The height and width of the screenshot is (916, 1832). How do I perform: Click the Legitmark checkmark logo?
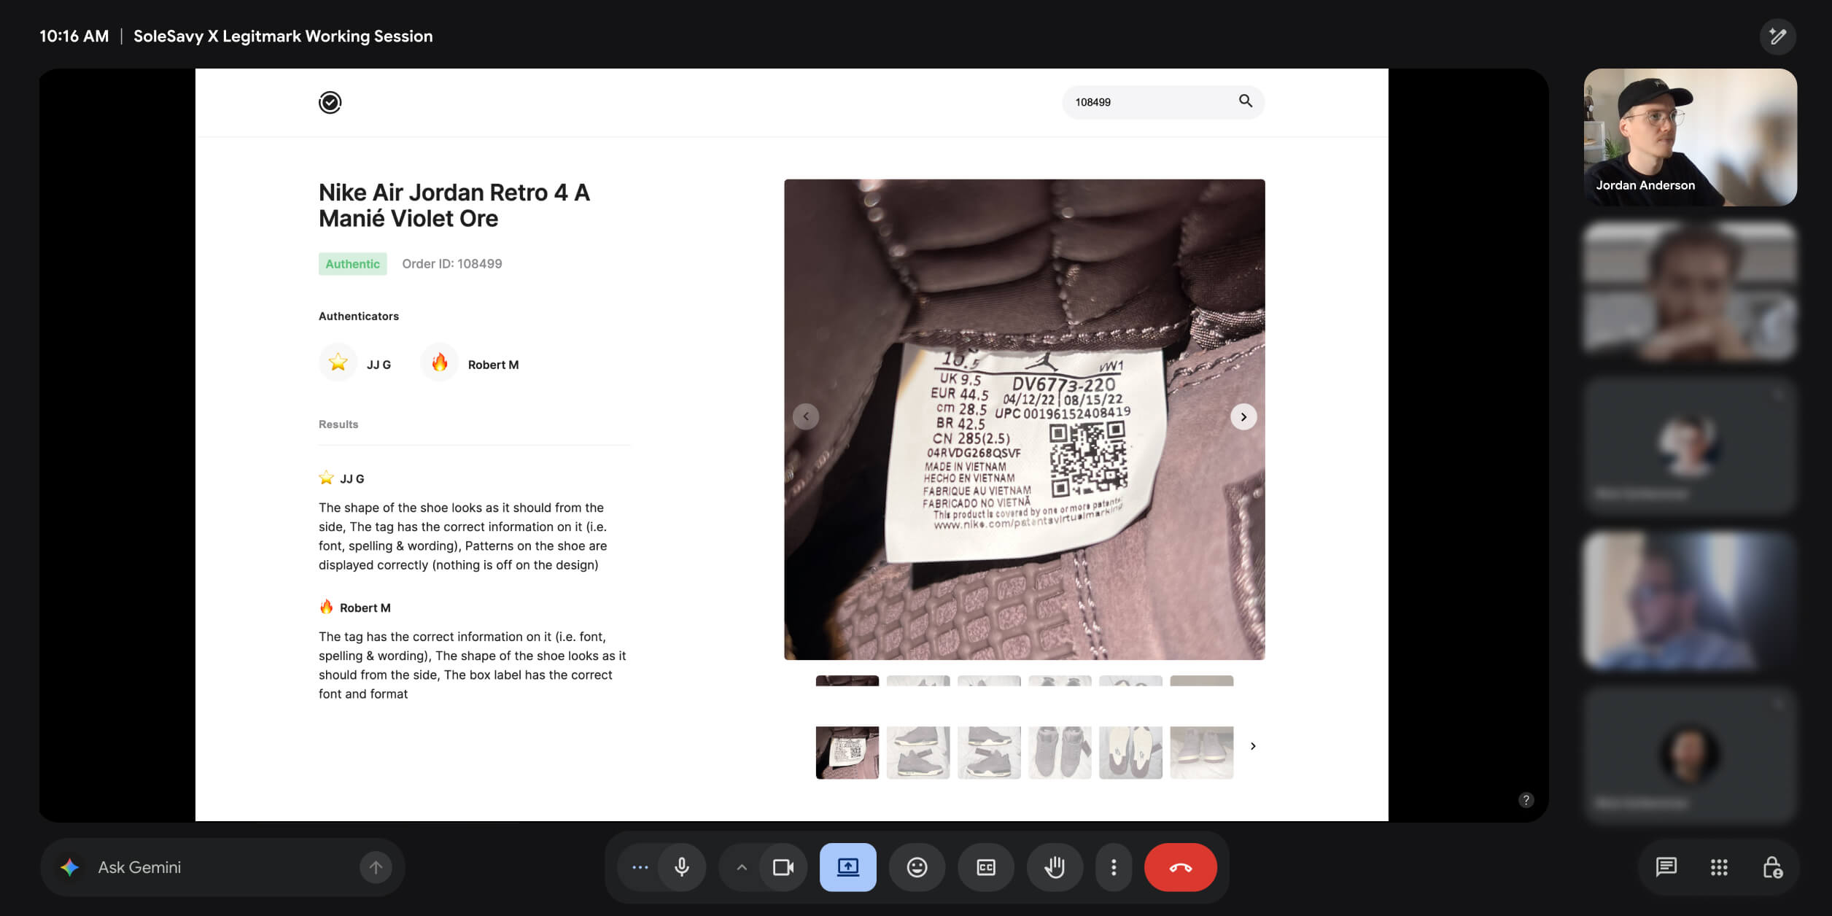pos(330,102)
